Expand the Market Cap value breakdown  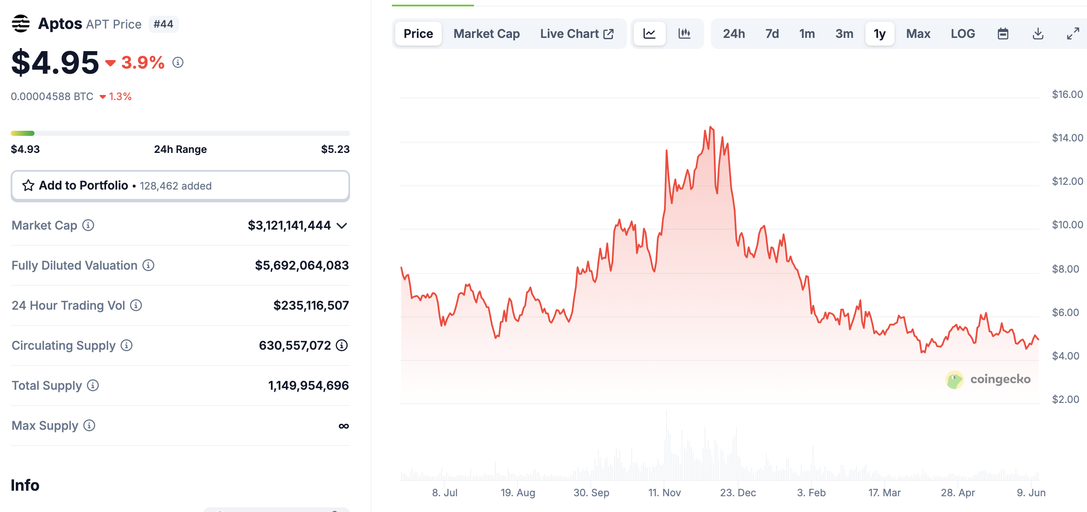point(342,226)
